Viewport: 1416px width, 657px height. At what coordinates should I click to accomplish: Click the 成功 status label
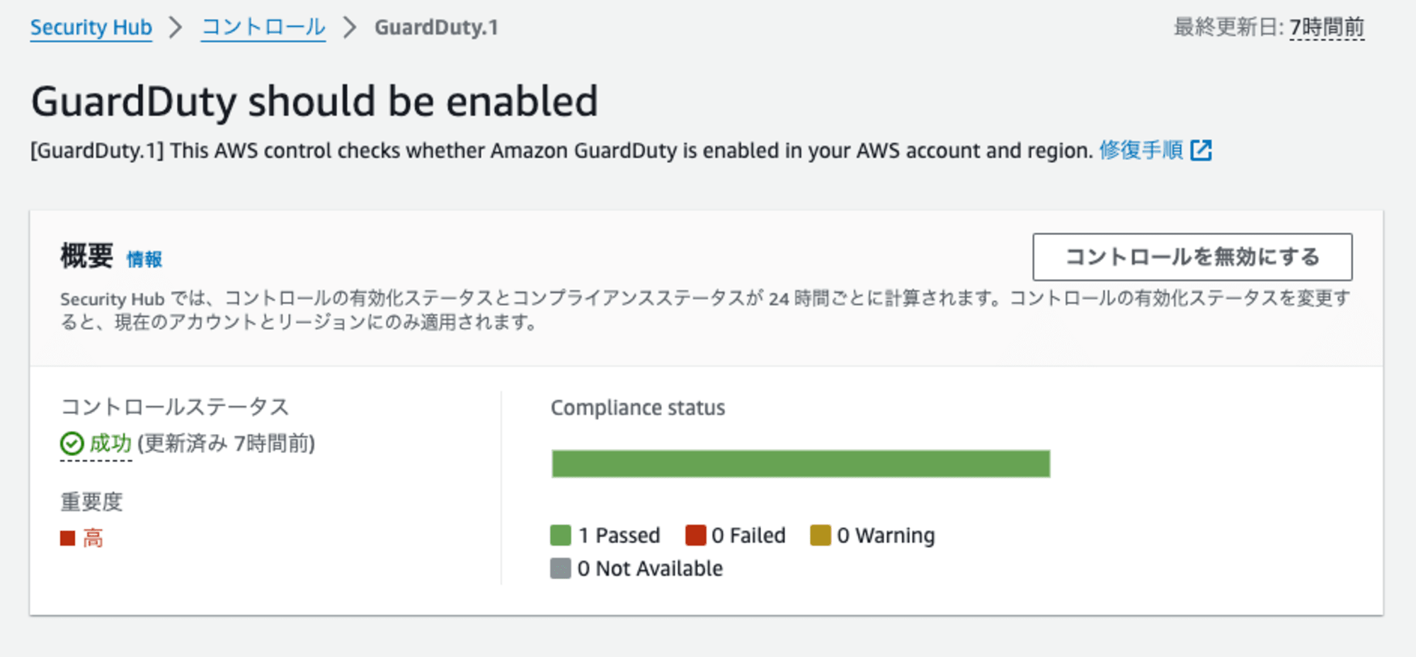pyautogui.click(x=110, y=444)
